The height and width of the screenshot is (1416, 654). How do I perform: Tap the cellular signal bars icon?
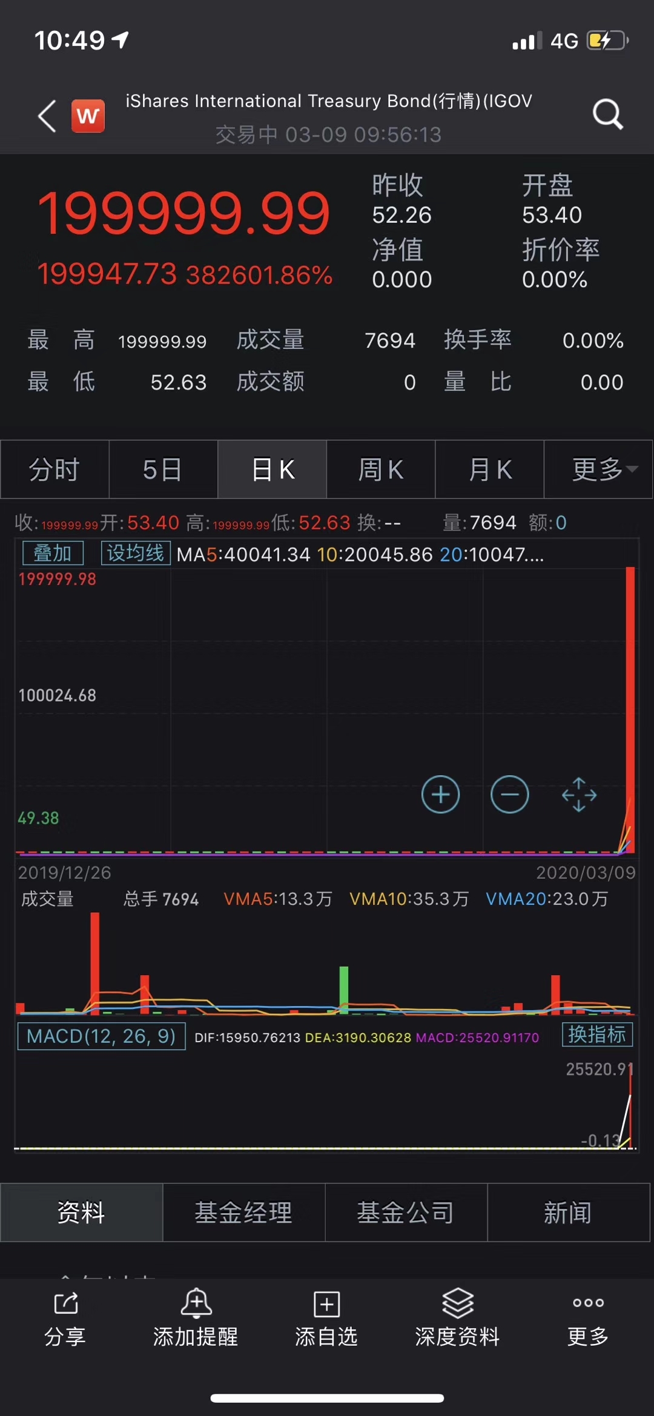[527, 41]
